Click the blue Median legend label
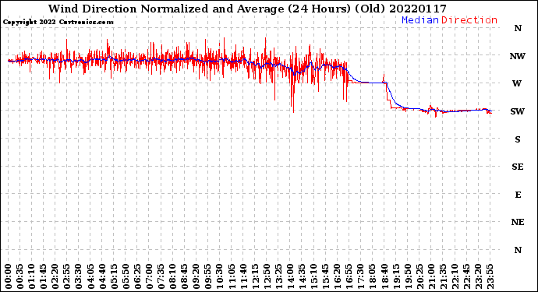The width and height of the screenshot is (538, 292). 420,20
